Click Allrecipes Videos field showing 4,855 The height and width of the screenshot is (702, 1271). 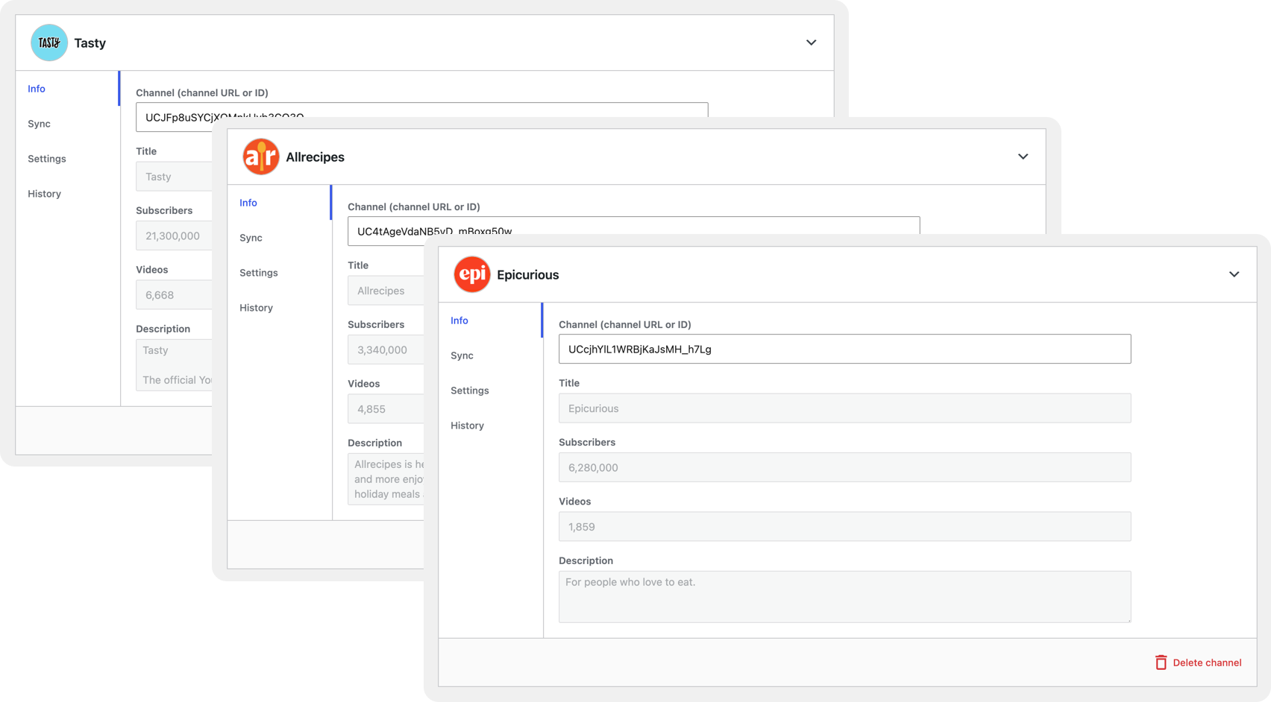coord(386,409)
